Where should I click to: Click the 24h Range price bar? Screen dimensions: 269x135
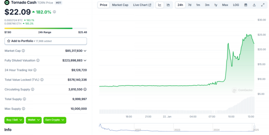pos(46,28)
